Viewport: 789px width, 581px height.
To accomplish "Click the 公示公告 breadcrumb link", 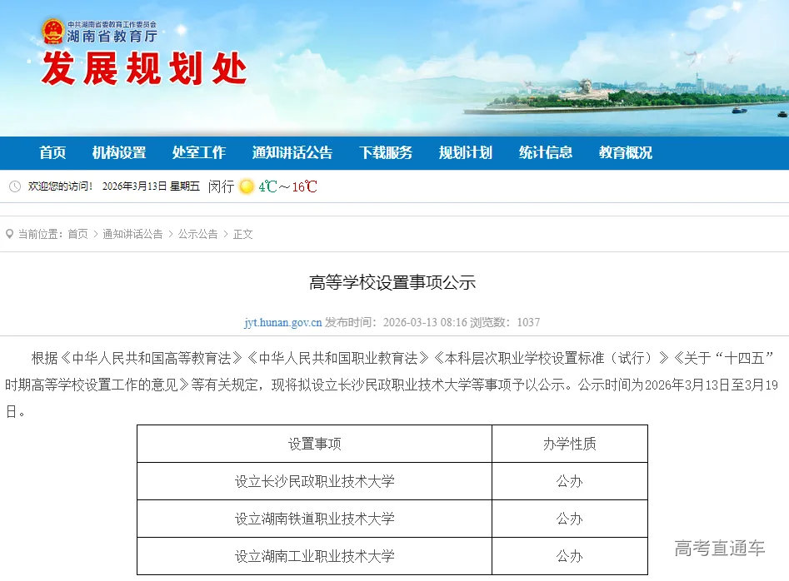I will [x=197, y=234].
